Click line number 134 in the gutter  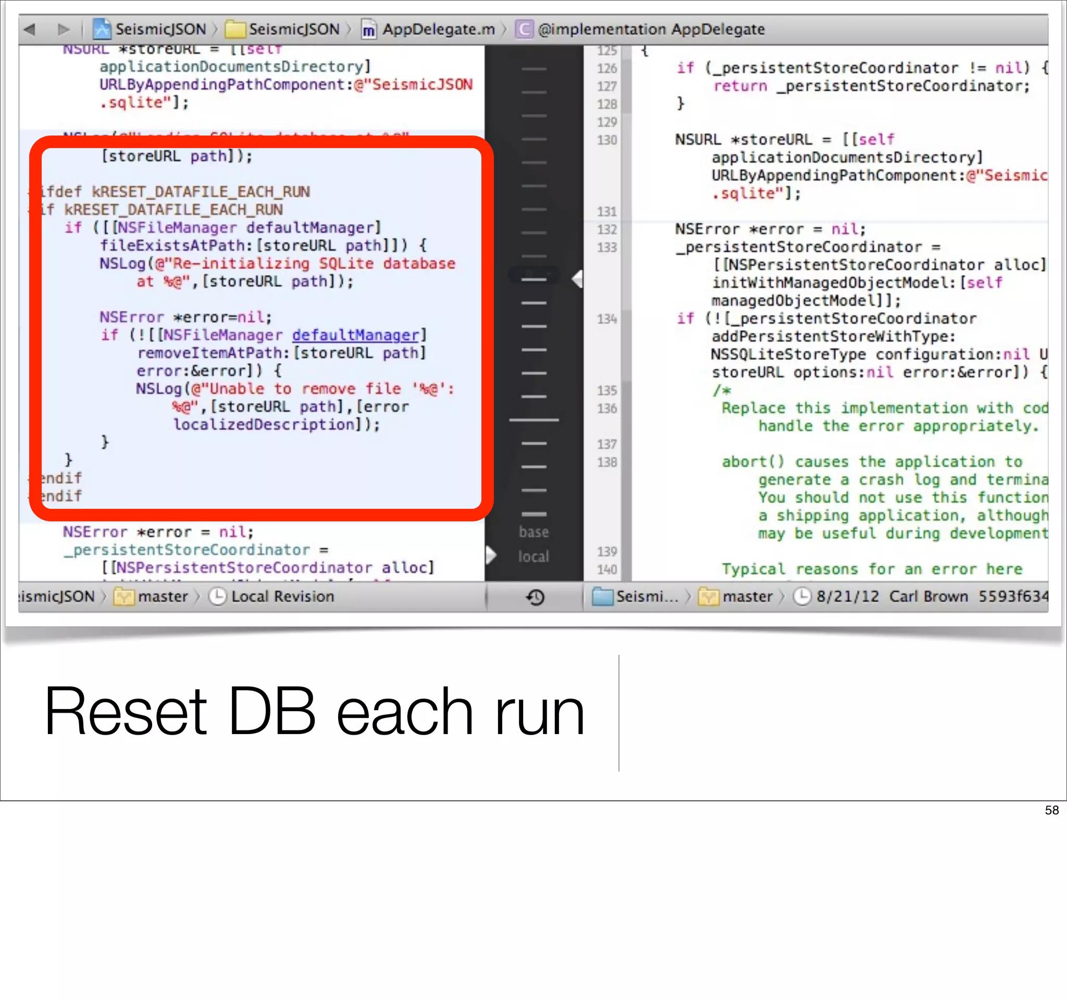[x=607, y=319]
